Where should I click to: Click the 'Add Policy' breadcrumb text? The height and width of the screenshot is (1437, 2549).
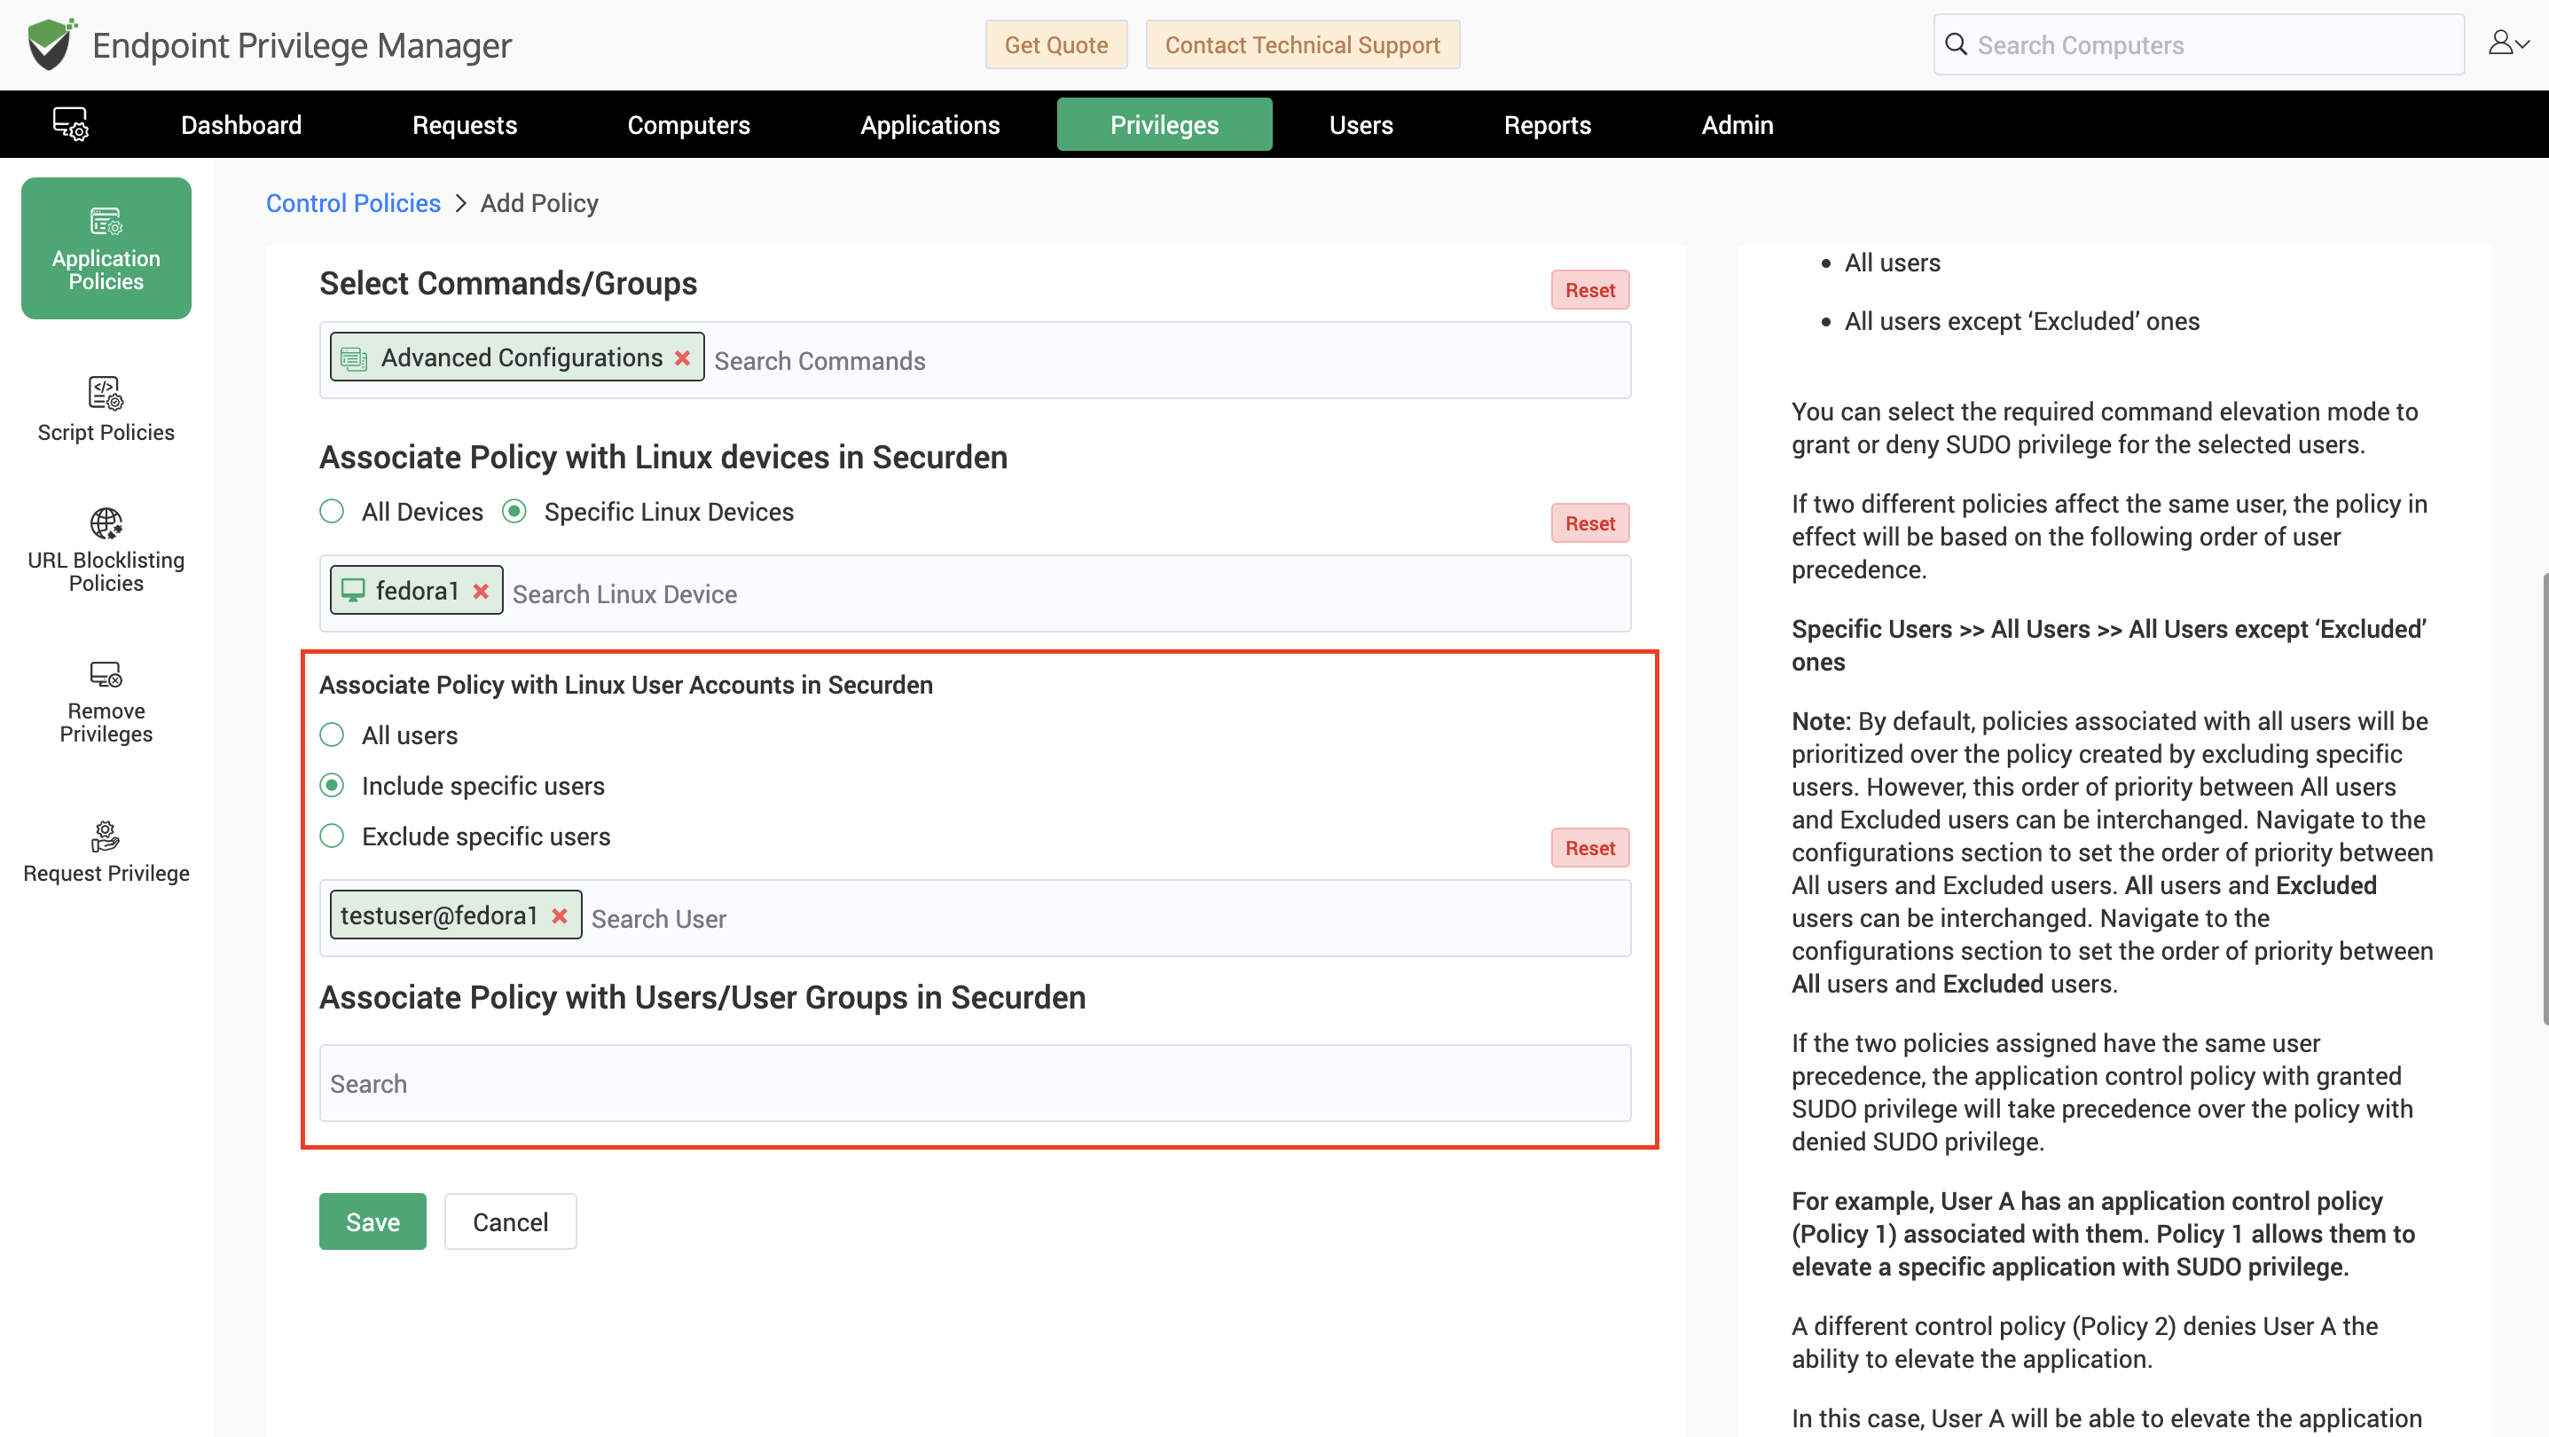pyautogui.click(x=539, y=203)
